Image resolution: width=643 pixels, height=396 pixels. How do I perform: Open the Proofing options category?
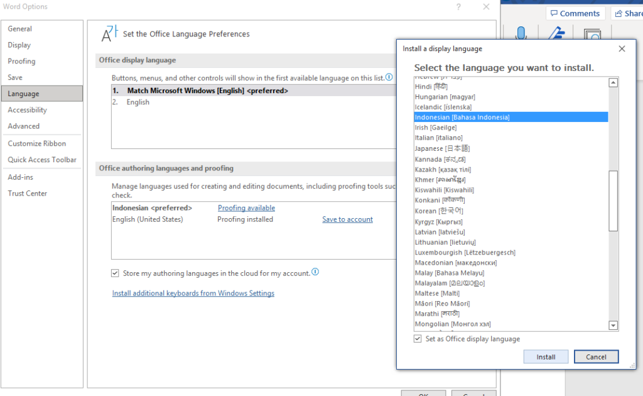coord(42,61)
